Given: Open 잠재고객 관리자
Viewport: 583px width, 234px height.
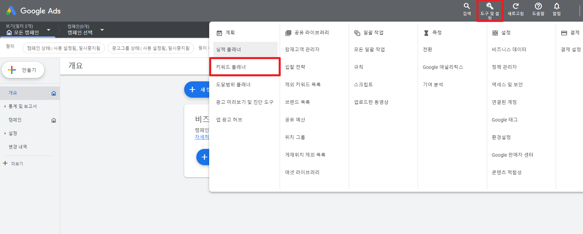Looking at the screenshot, I should coord(302,49).
